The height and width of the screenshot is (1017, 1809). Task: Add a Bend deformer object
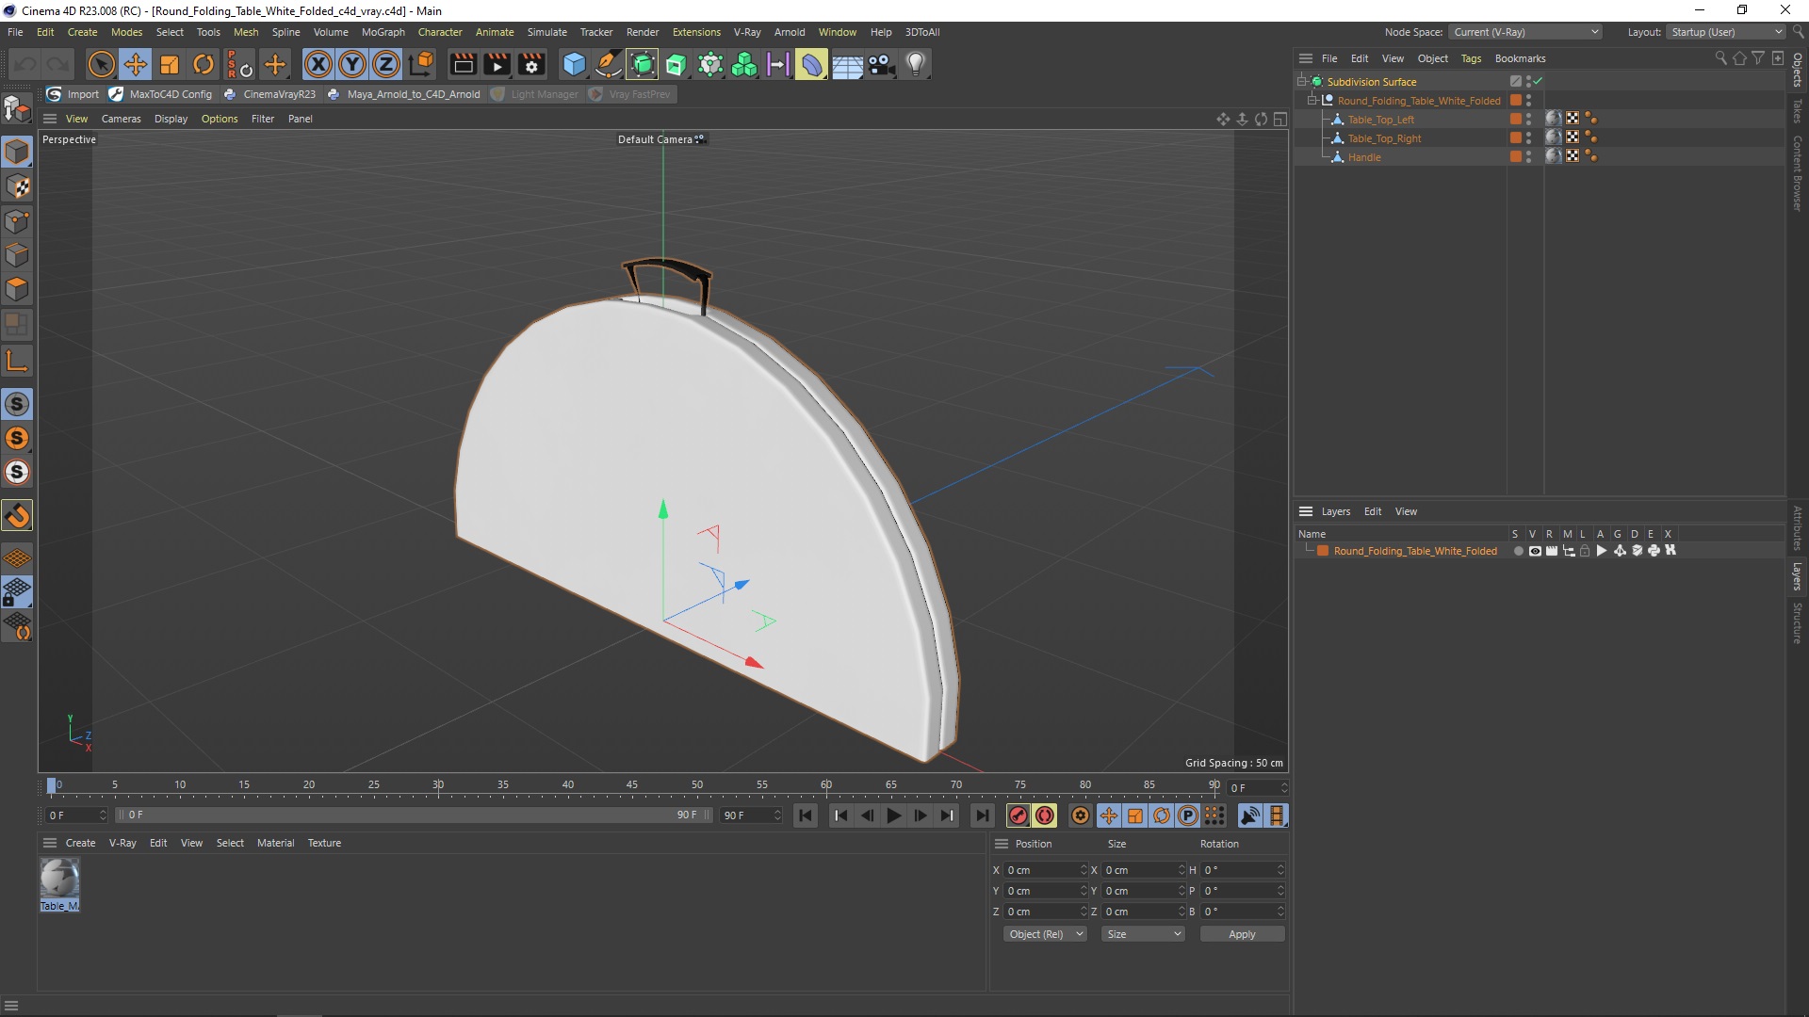point(811,65)
